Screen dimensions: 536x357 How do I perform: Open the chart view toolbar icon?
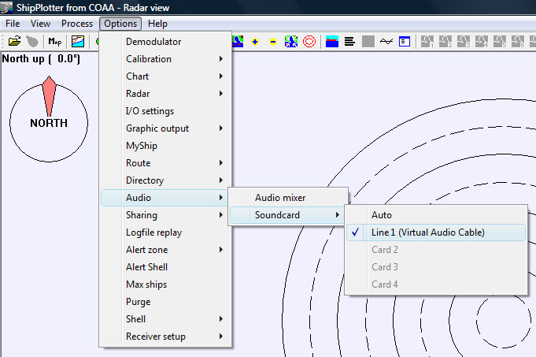[78, 42]
